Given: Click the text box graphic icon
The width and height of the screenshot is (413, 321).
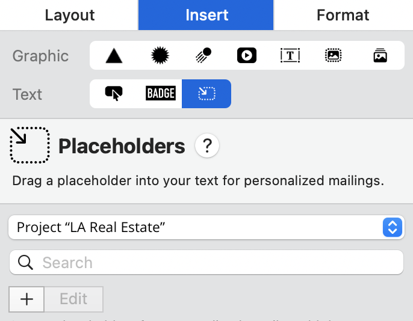Looking at the screenshot, I should (290, 56).
